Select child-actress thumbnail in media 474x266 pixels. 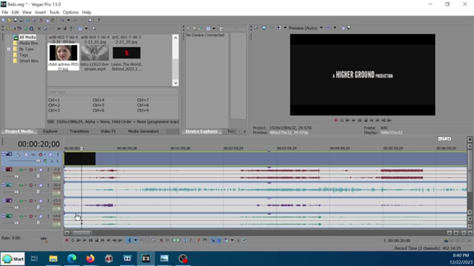(x=63, y=53)
